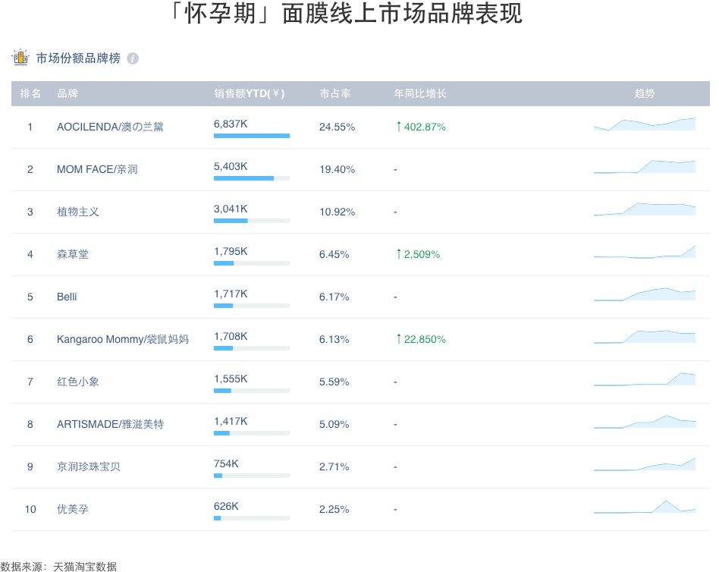Select the rank number 1 cell

pyautogui.click(x=30, y=127)
